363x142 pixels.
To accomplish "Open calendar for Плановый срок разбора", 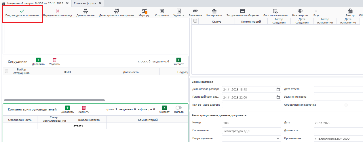I will coord(278,97).
